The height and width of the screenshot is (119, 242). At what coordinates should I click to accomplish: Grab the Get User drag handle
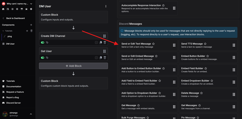pyautogui.click(x=104, y=51)
